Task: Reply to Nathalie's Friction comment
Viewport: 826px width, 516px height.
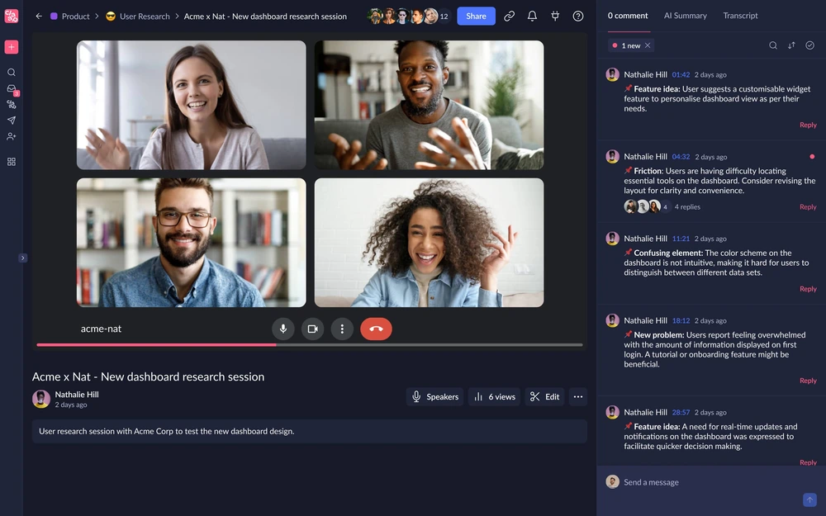Action: (807, 206)
